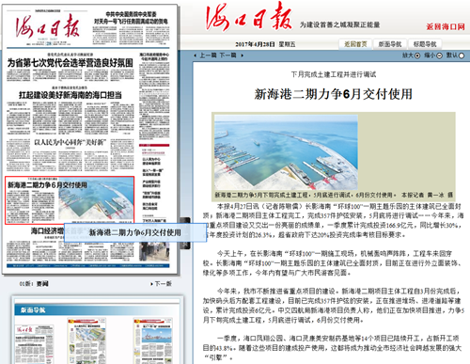The image size is (470, 364).
Task: Open the 返回海口网 link
Action: 446,26
